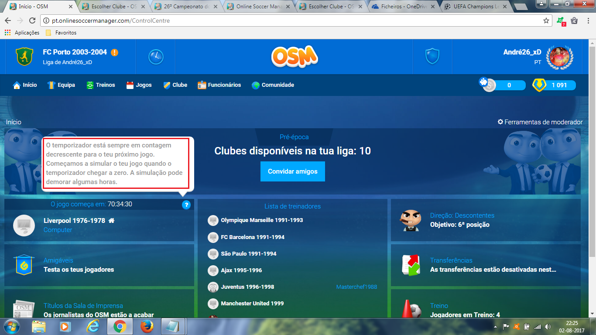Click the OSM logo in header

(295, 56)
